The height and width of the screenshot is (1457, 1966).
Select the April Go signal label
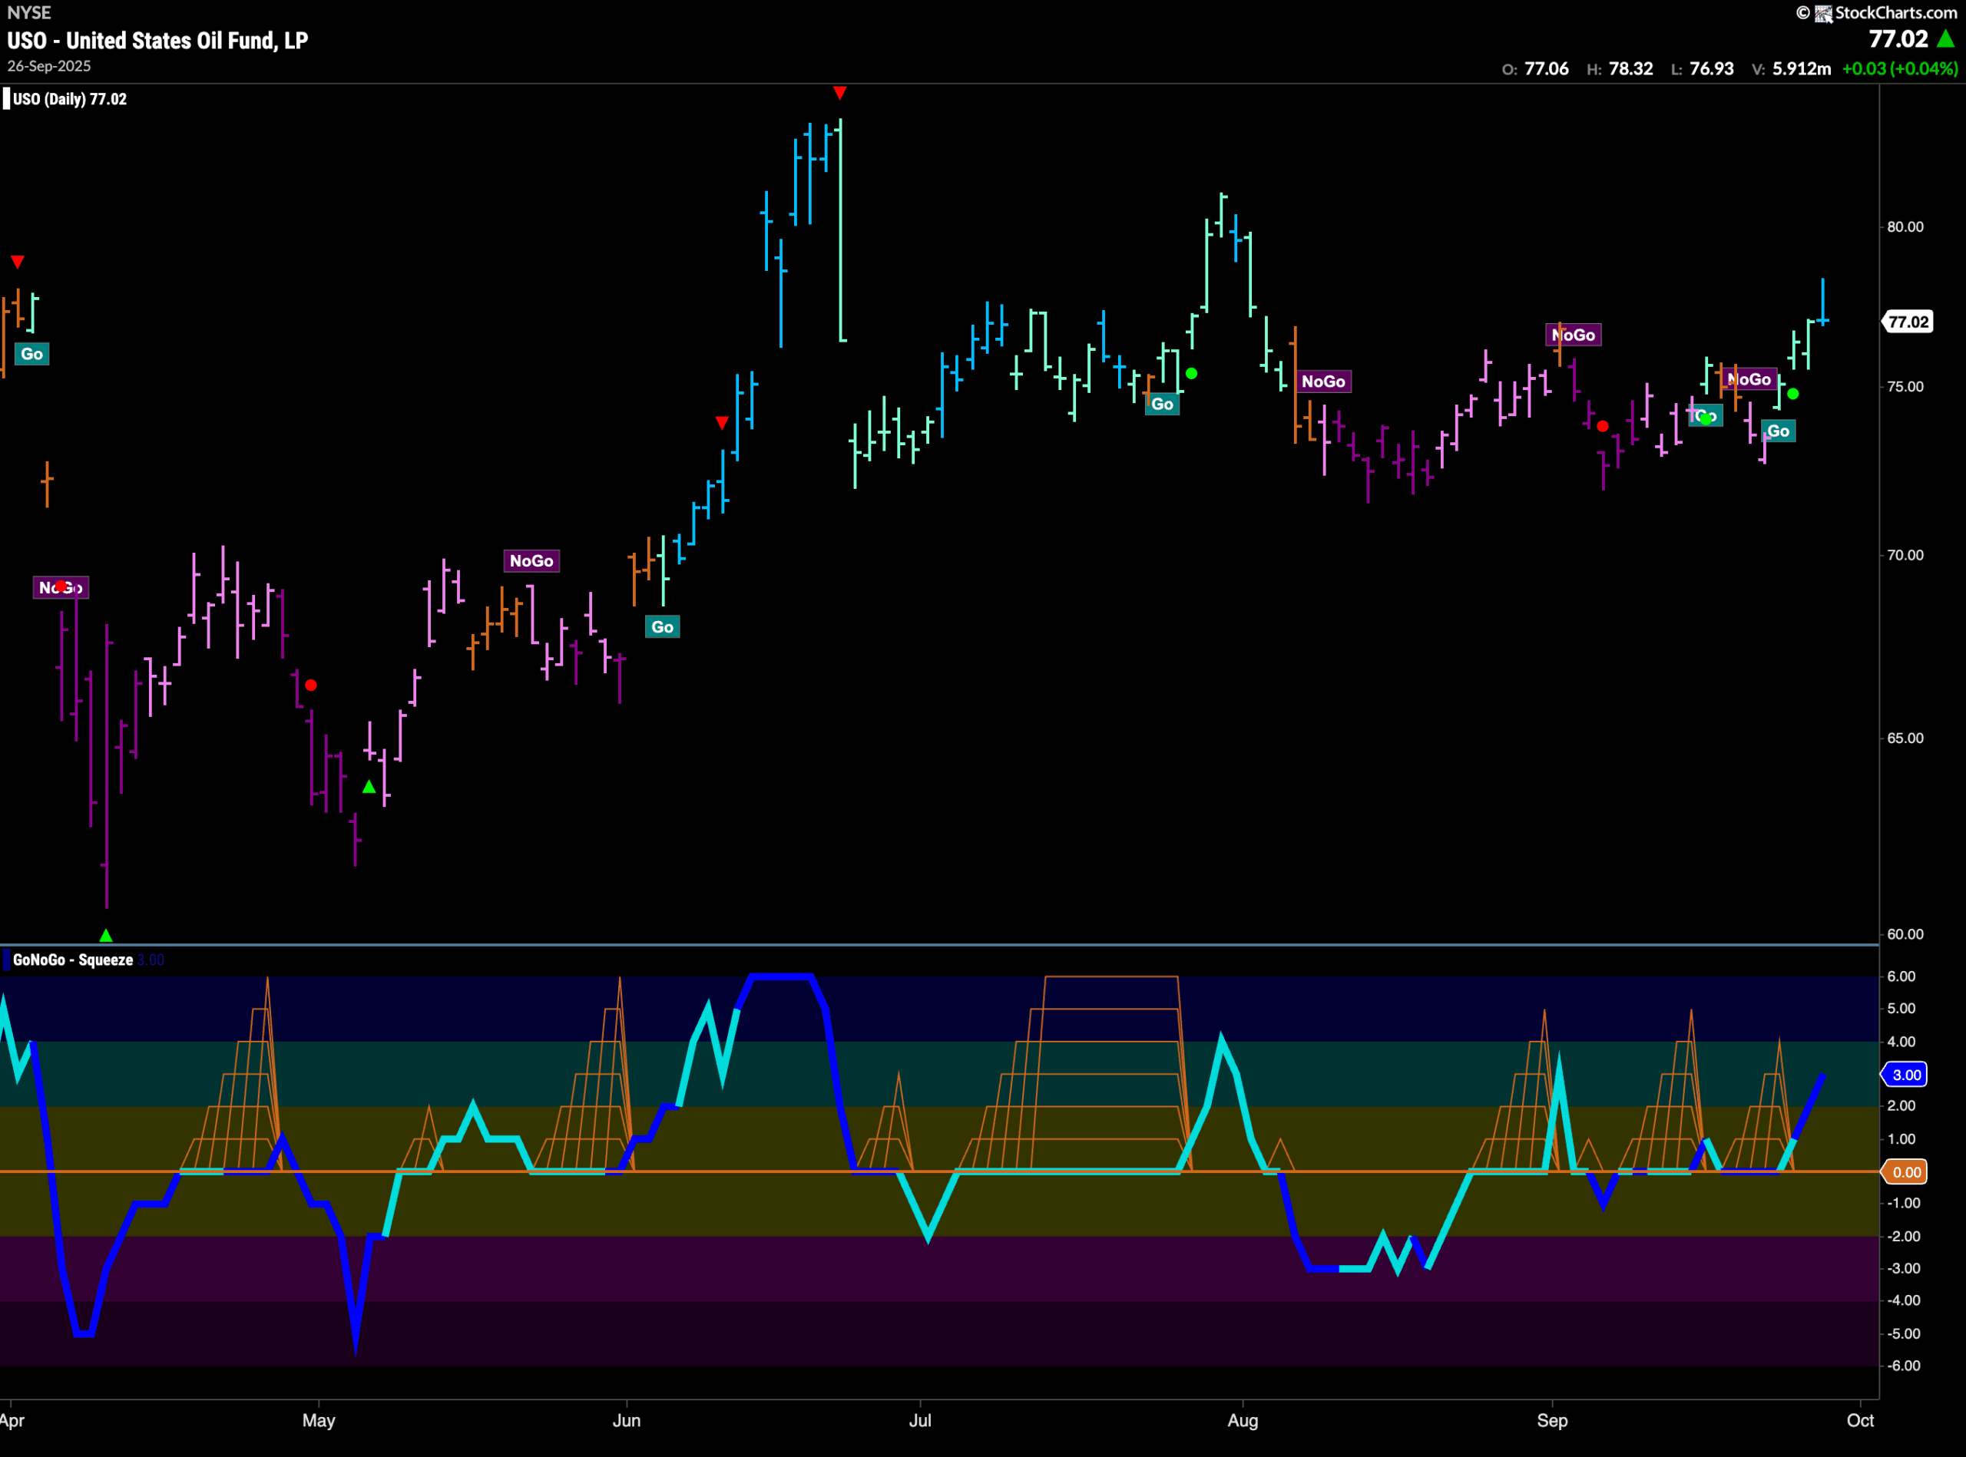pyautogui.click(x=31, y=354)
